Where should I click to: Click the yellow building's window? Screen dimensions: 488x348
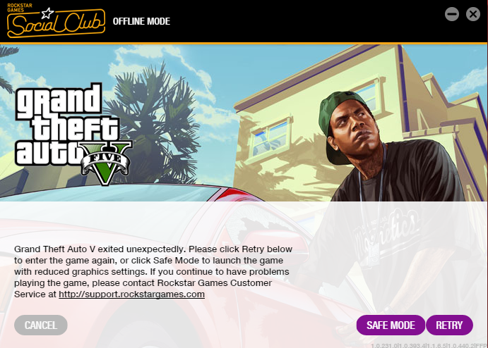(270, 137)
